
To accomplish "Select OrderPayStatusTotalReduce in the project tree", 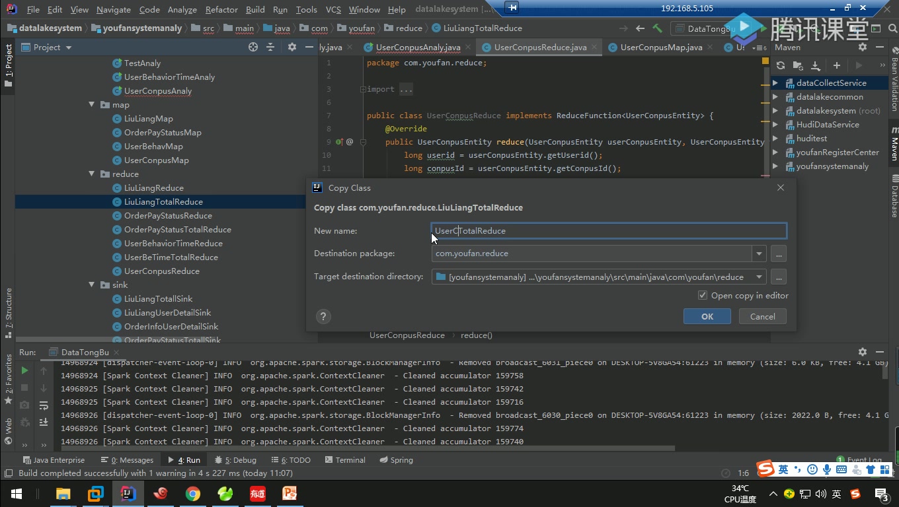I will click(177, 230).
